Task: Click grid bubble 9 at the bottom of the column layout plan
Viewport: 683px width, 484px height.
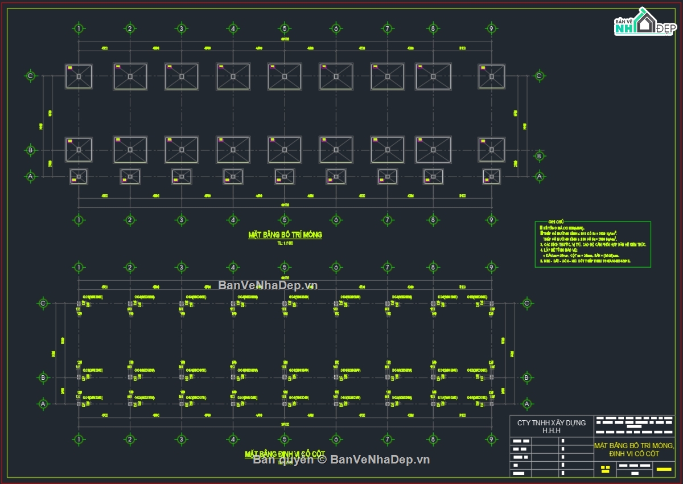Action: tap(492, 439)
